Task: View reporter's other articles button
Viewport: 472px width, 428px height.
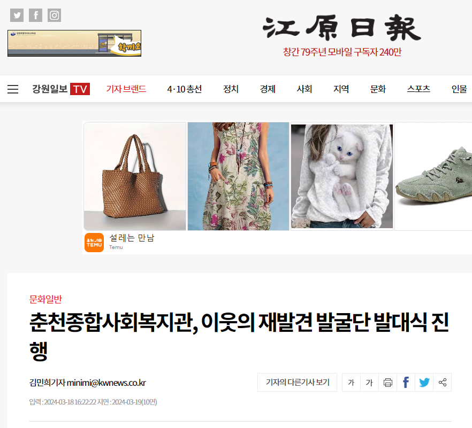Action: coord(298,383)
